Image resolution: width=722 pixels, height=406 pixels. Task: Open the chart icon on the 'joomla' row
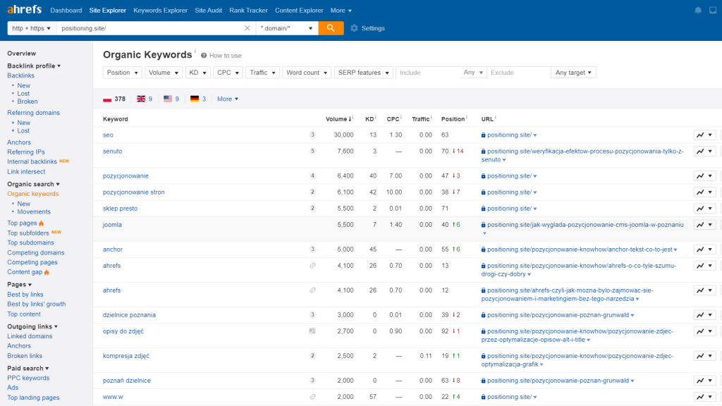[699, 224]
